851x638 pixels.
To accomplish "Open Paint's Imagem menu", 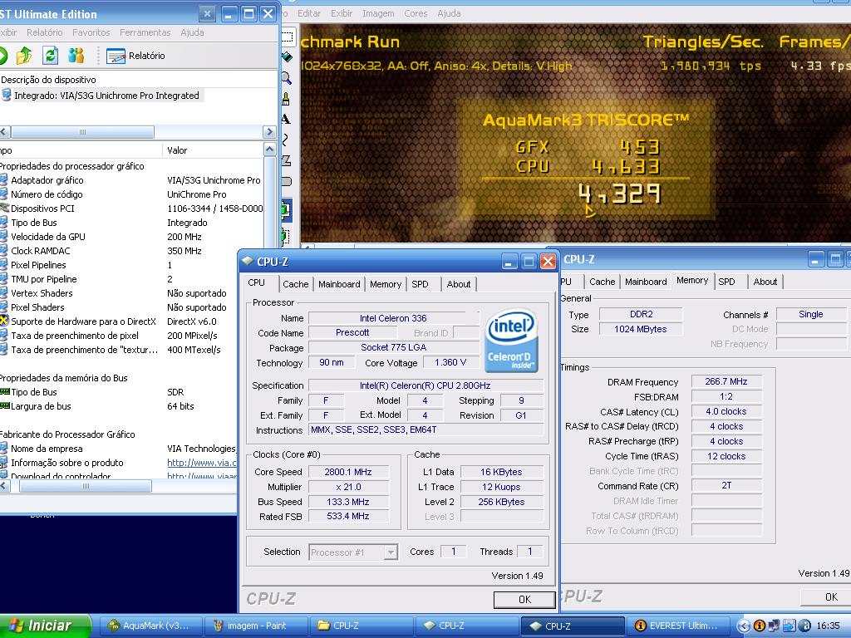I will pyautogui.click(x=378, y=13).
